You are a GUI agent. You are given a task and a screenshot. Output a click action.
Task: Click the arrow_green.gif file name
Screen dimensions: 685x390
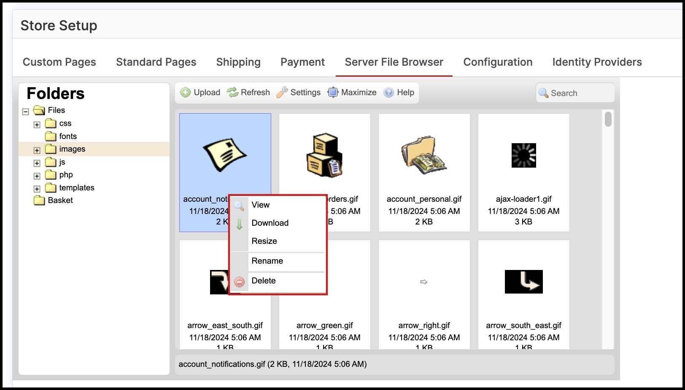click(324, 326)
